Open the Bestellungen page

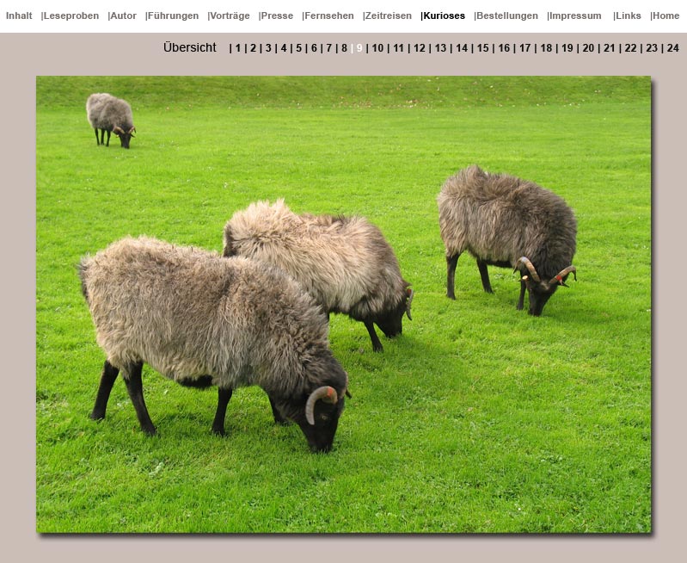click(x=506, y=15)
